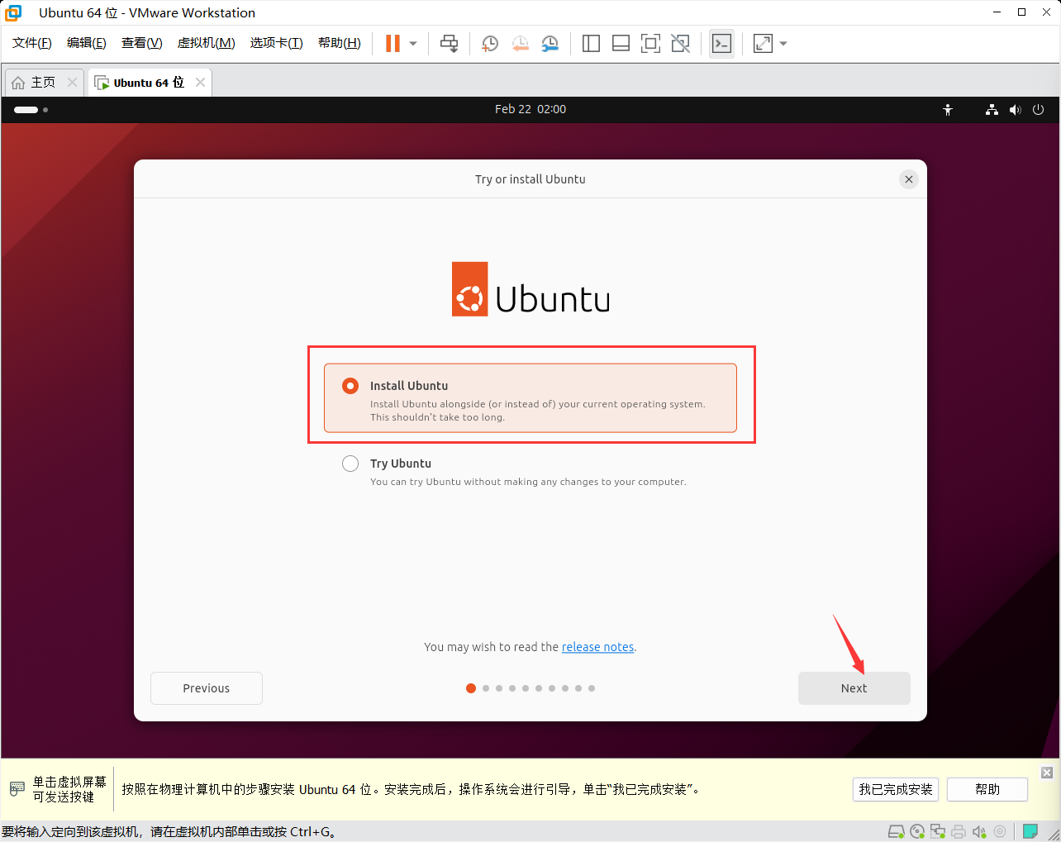1061x842 pixels.
Task: Expand the stretch display dropdown arrow
Action: [783, 44]
